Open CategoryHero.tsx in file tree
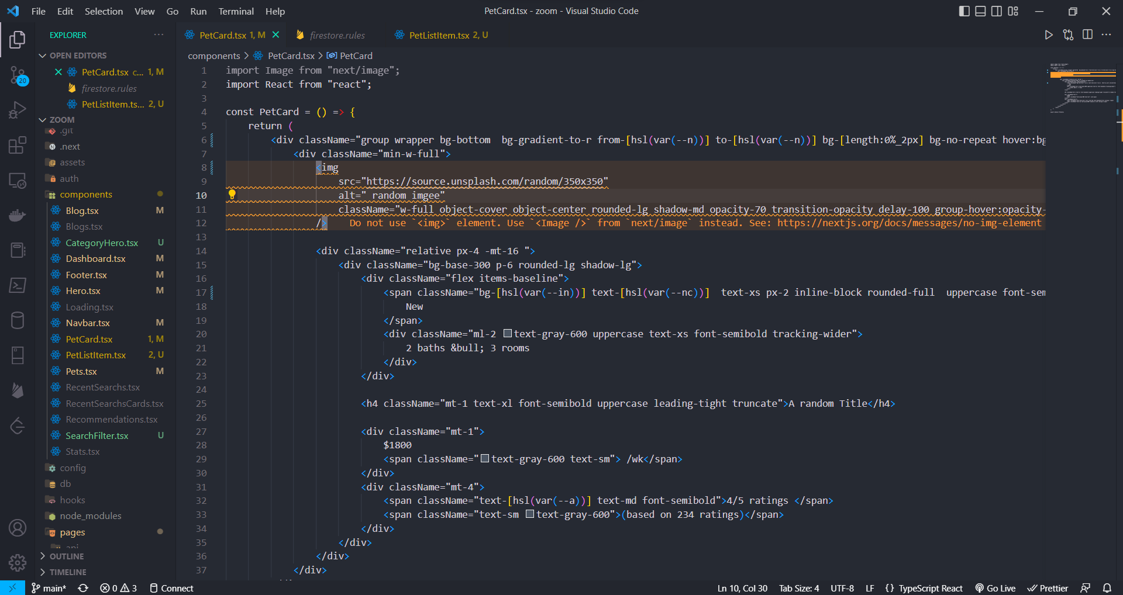This screenshot has width=1123, height=595. (102, 243)
